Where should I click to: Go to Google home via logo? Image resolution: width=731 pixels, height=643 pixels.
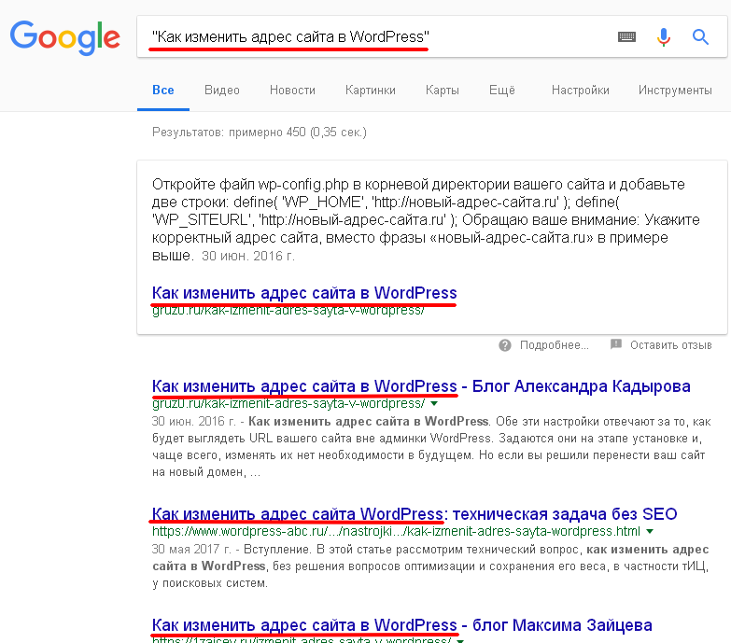(64, 37)
